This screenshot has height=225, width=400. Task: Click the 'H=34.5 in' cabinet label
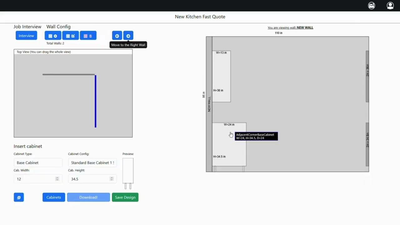click(219, 157)
